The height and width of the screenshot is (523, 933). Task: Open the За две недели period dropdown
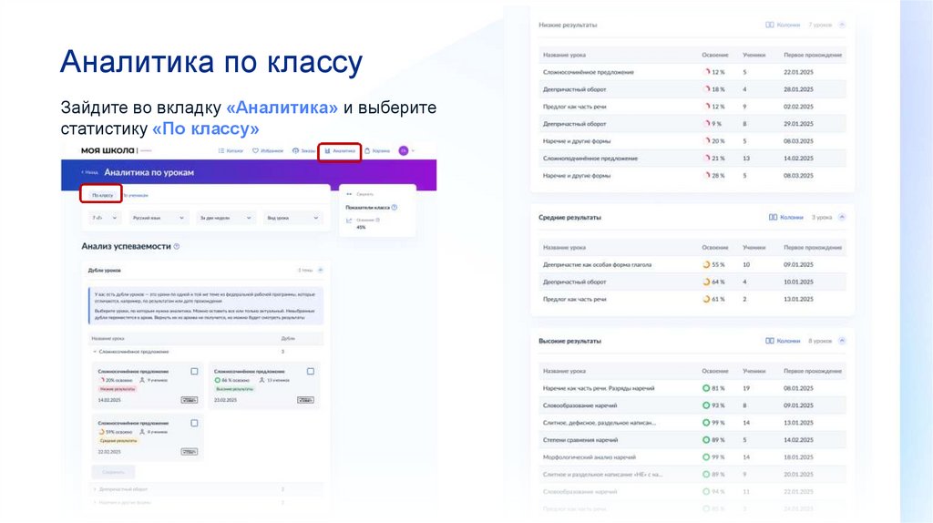[x=226, y=219]
